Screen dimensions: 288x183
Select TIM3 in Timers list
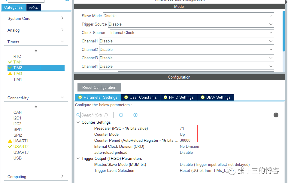tap(18, 74)
